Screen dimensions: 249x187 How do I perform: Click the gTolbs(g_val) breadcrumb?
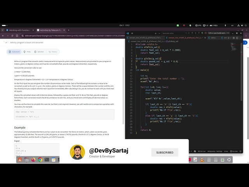pyautogui.click(x=173, y=41)
